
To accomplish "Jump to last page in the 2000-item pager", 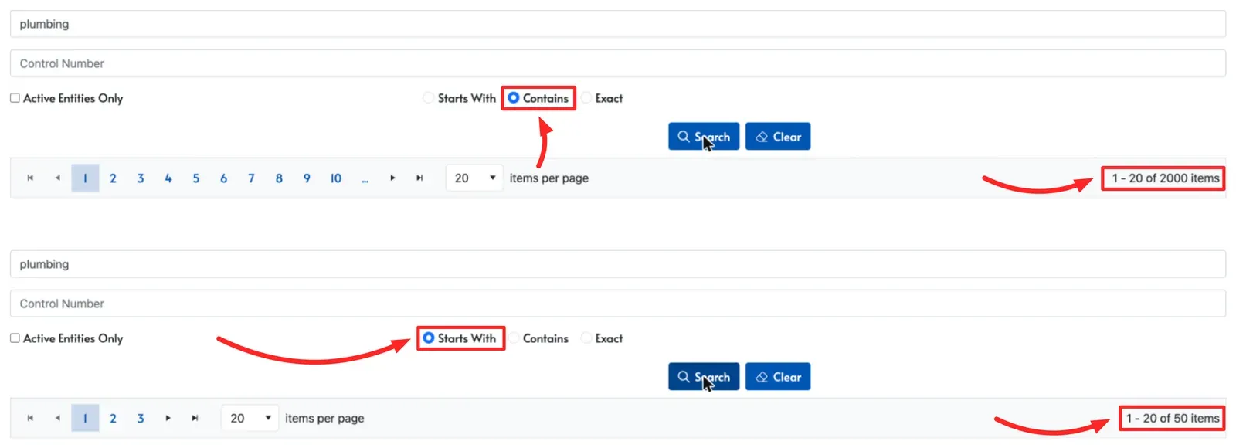I will pyautogui.click(x=419, y=178).
